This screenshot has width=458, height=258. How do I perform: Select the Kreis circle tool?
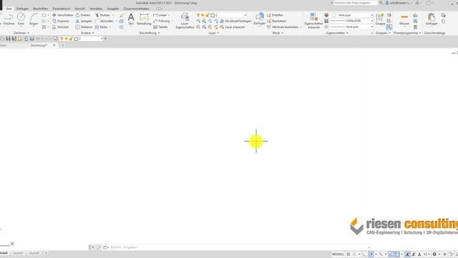pyautogui.click(x=21, y=19)
